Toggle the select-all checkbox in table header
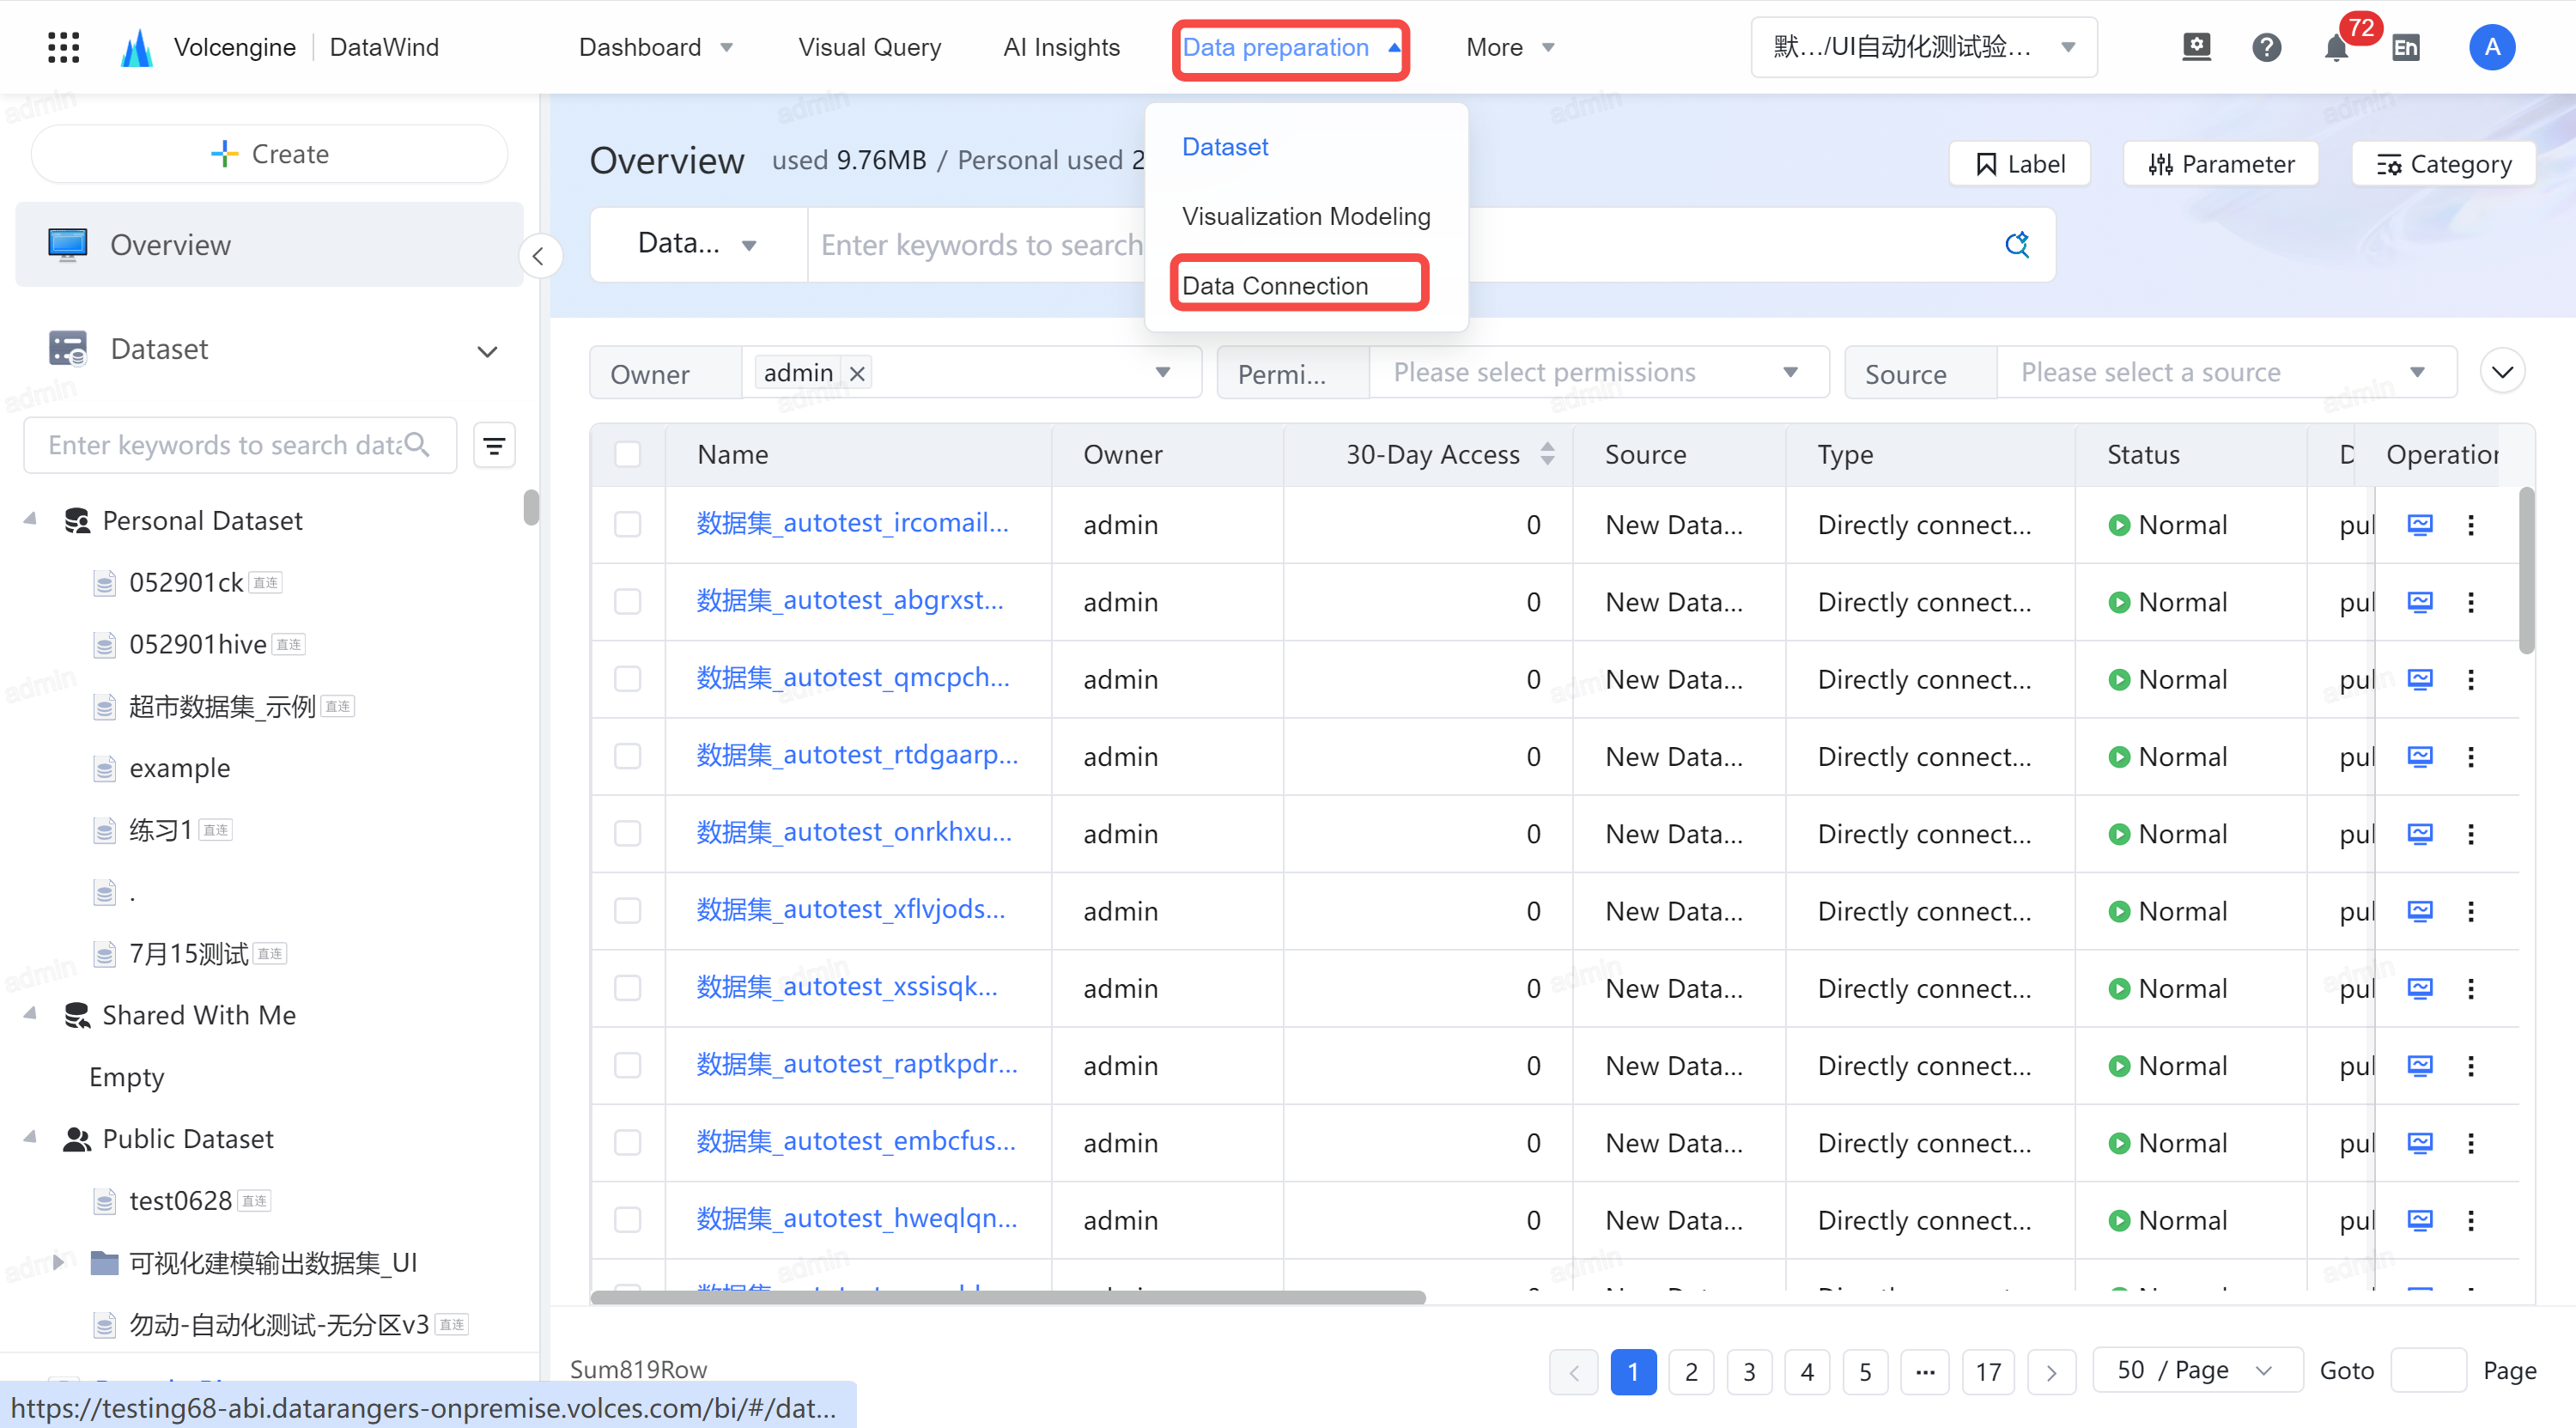The image size is (2576, 1428). (627, 454)
